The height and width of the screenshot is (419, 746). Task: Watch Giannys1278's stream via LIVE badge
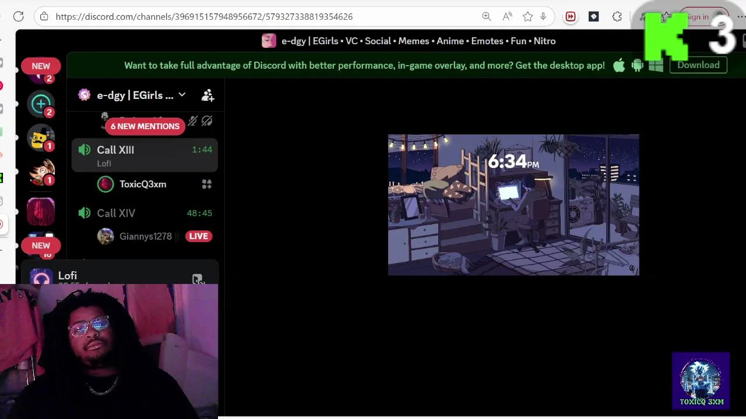point(198,236)
